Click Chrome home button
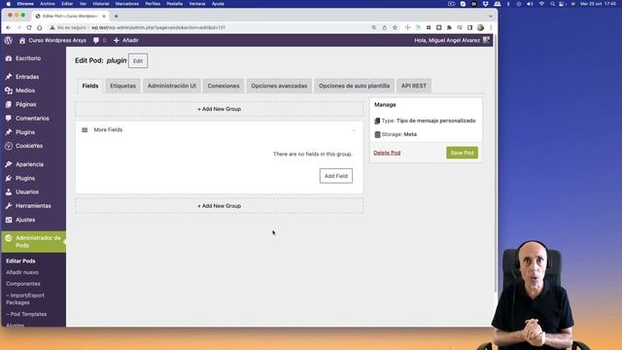 39,28
